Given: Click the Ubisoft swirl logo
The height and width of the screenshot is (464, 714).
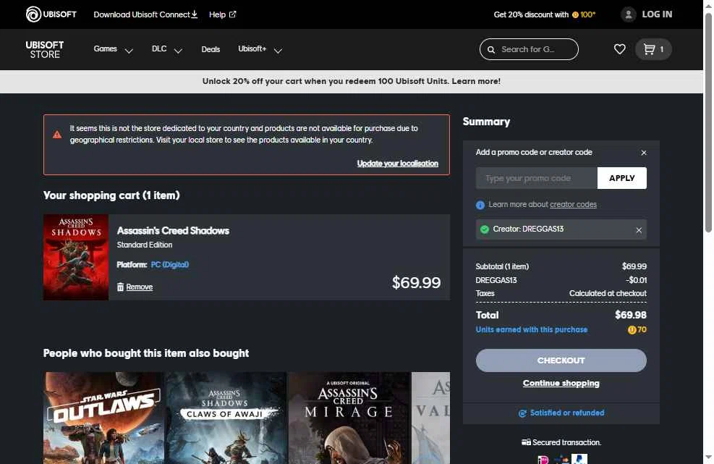Looking at the screenshot, I should point(33,14).
